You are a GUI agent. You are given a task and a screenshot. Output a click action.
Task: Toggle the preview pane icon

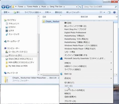109,12
